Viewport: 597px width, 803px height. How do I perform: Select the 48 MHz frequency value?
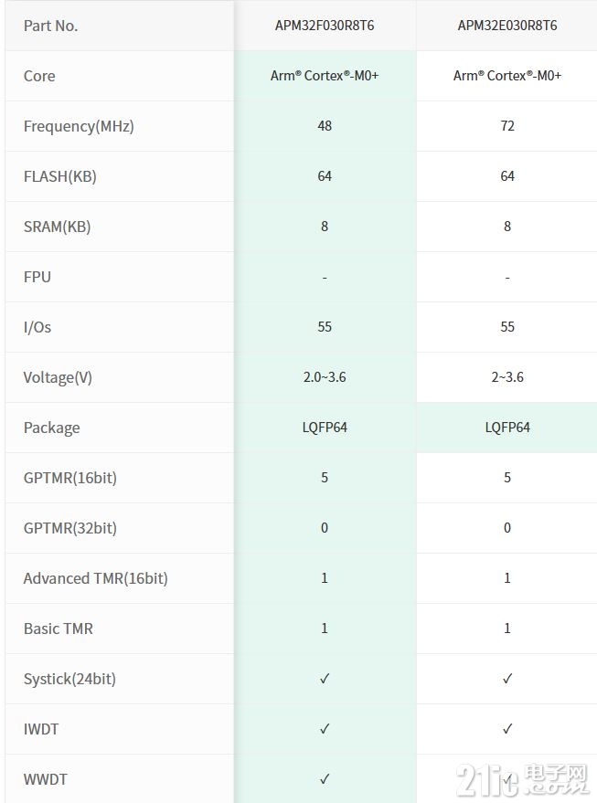point(325,126)
